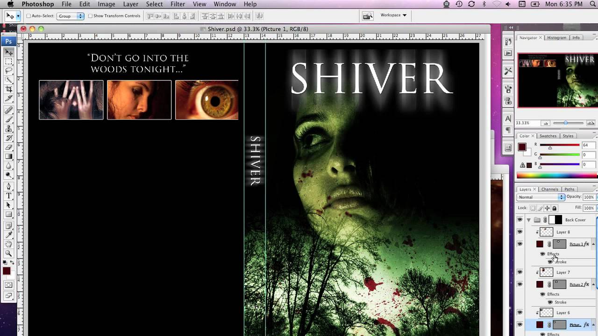Open the Normal blend mode dropdown

541,197
